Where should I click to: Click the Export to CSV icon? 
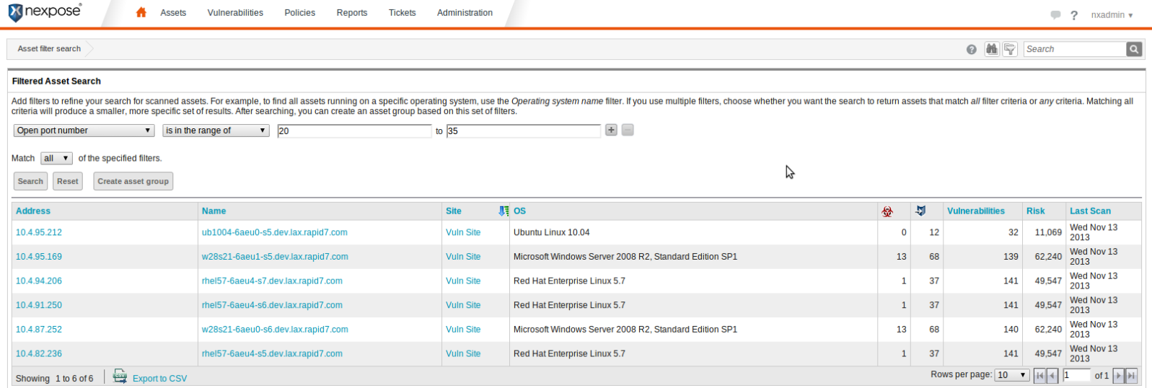[120, 377]
